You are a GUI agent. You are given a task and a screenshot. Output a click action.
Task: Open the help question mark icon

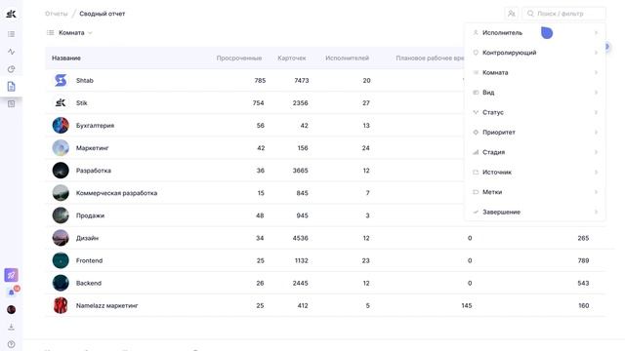point(11,344)
